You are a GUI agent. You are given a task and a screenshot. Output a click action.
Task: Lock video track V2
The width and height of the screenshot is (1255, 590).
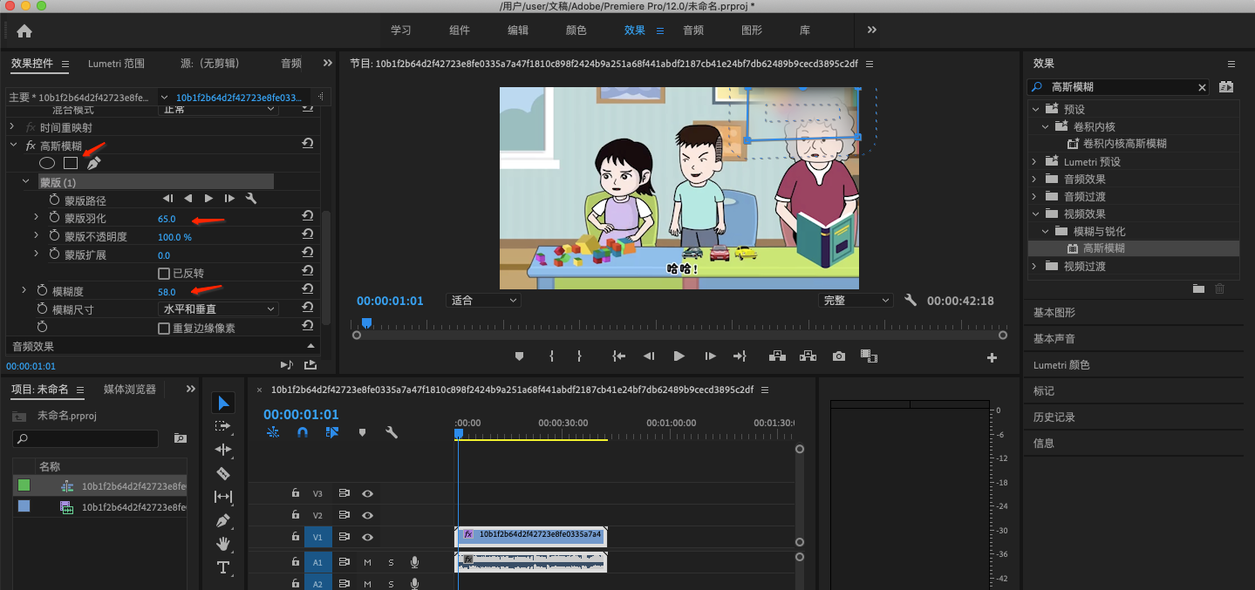pyautogui.click(x=296, y=515)
